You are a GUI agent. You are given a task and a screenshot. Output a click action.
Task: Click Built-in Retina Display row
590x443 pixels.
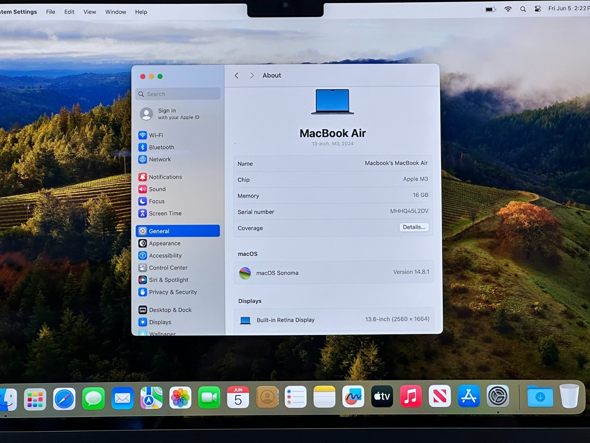334,320
